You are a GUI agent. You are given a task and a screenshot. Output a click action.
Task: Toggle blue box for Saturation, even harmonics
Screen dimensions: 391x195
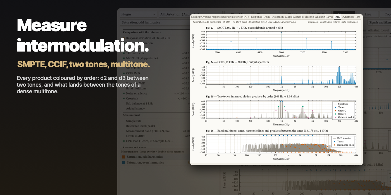[x=124, y=162]
